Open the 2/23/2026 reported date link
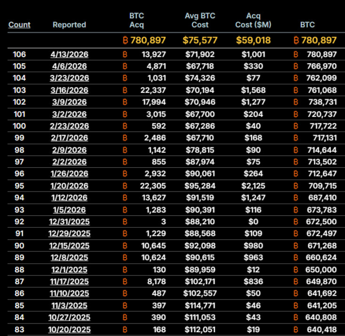Image resolution: width=345 pixels, height=336 pixels. click(x=70, y=126)
